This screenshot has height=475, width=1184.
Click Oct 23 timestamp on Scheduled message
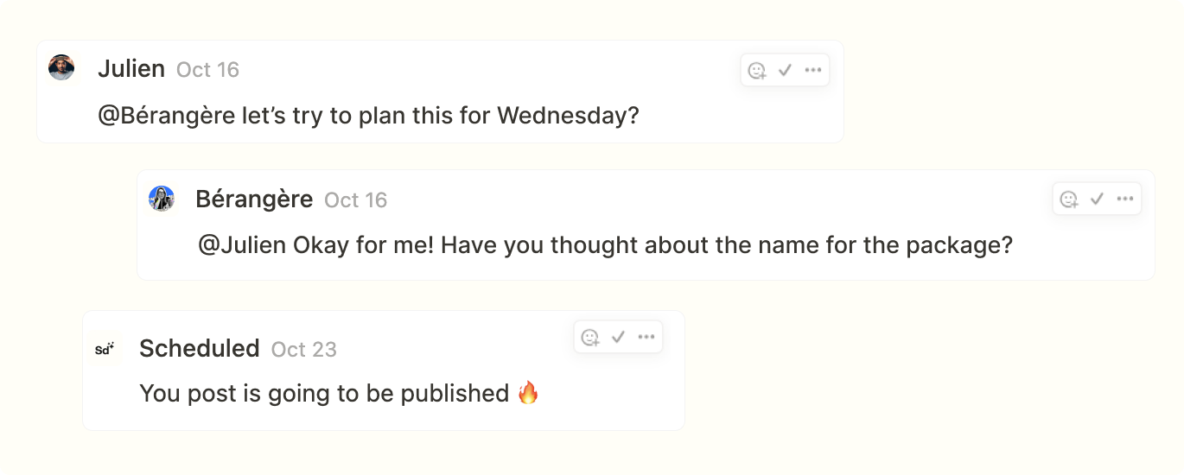[x=303, y=350]
